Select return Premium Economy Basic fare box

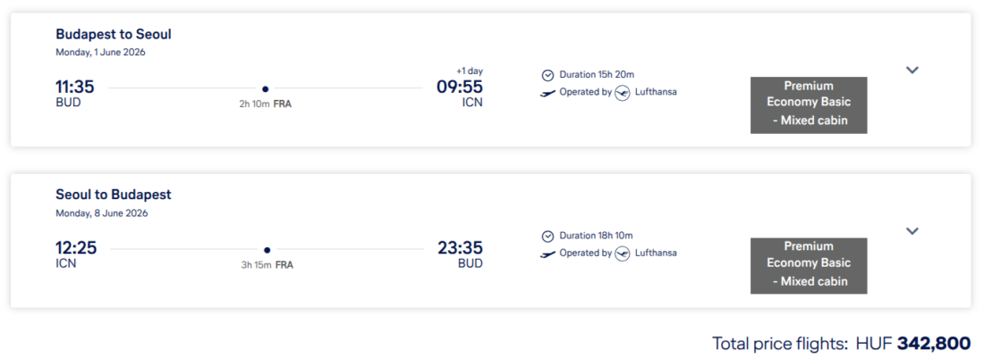[x=808, y=265]
